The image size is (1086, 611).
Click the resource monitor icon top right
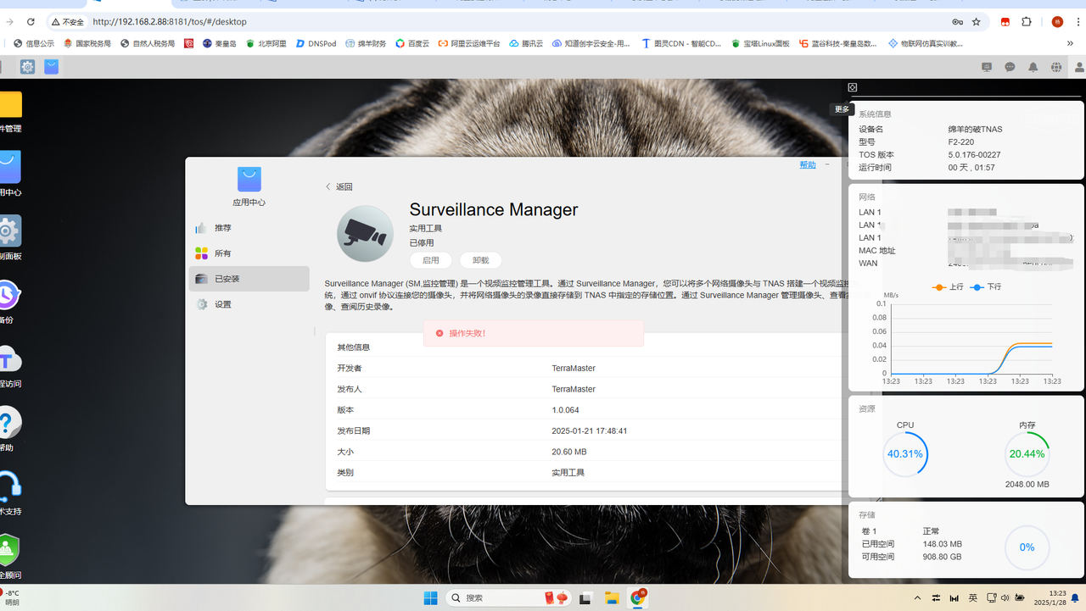pos(986,66)
